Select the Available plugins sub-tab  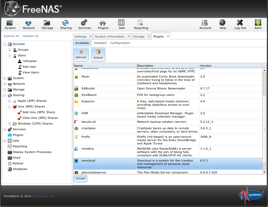click(82, 43)
